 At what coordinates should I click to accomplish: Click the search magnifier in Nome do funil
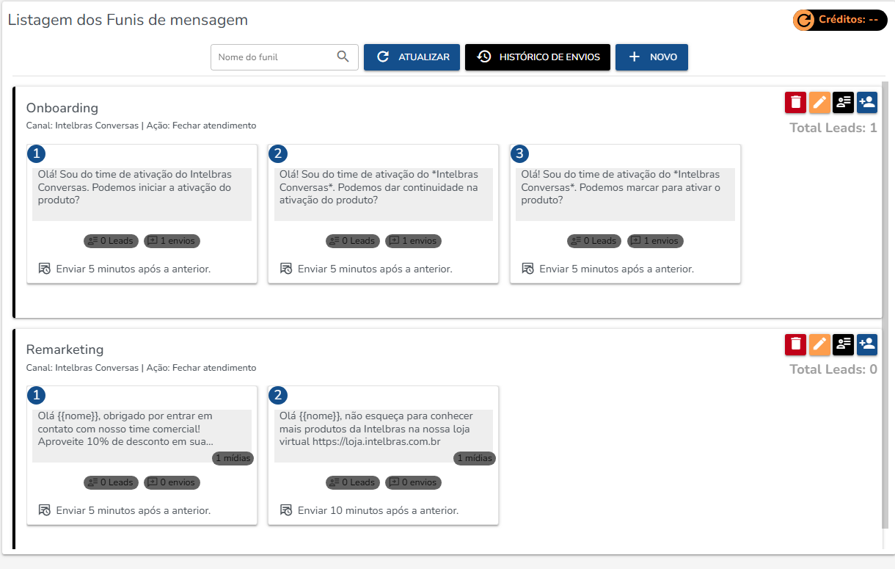click(x=343, y=57)
